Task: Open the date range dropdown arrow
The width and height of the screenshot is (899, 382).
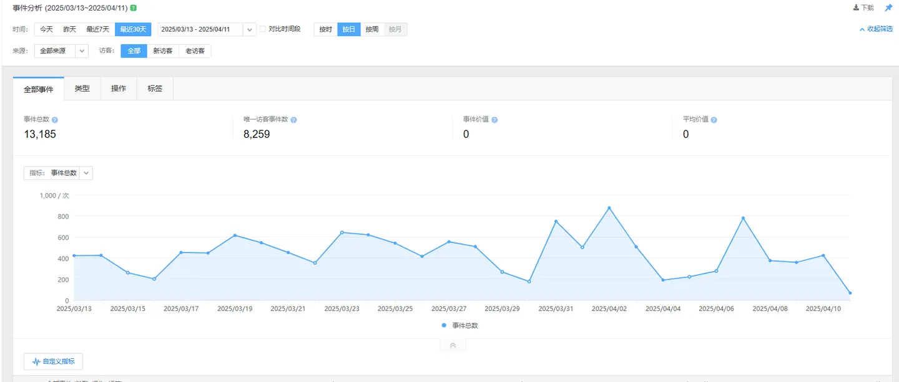Action: tap(250, 29)
